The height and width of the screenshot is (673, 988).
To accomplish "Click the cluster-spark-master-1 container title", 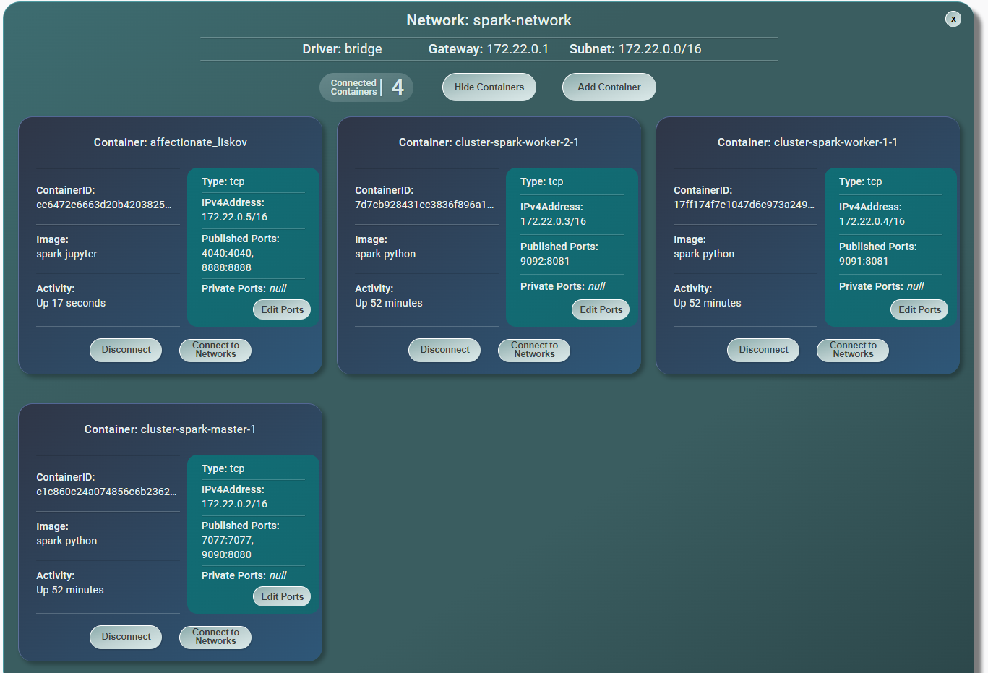I will (x=170, y=429).
